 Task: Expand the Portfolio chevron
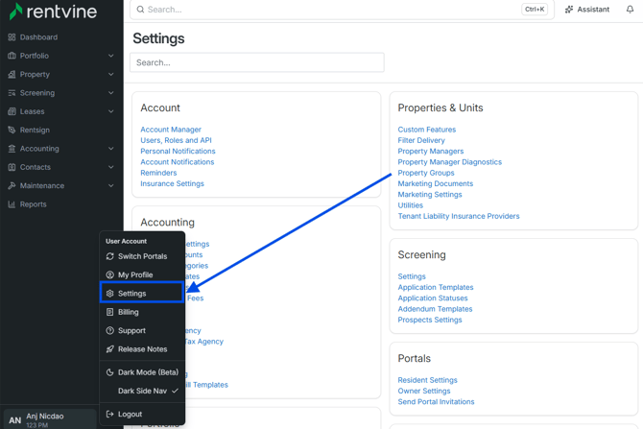[111, 56]
